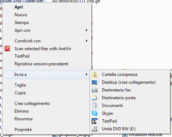The image size is (172, 137).
Task: Click the DVD RW drive icon
Action: [94, 129]
